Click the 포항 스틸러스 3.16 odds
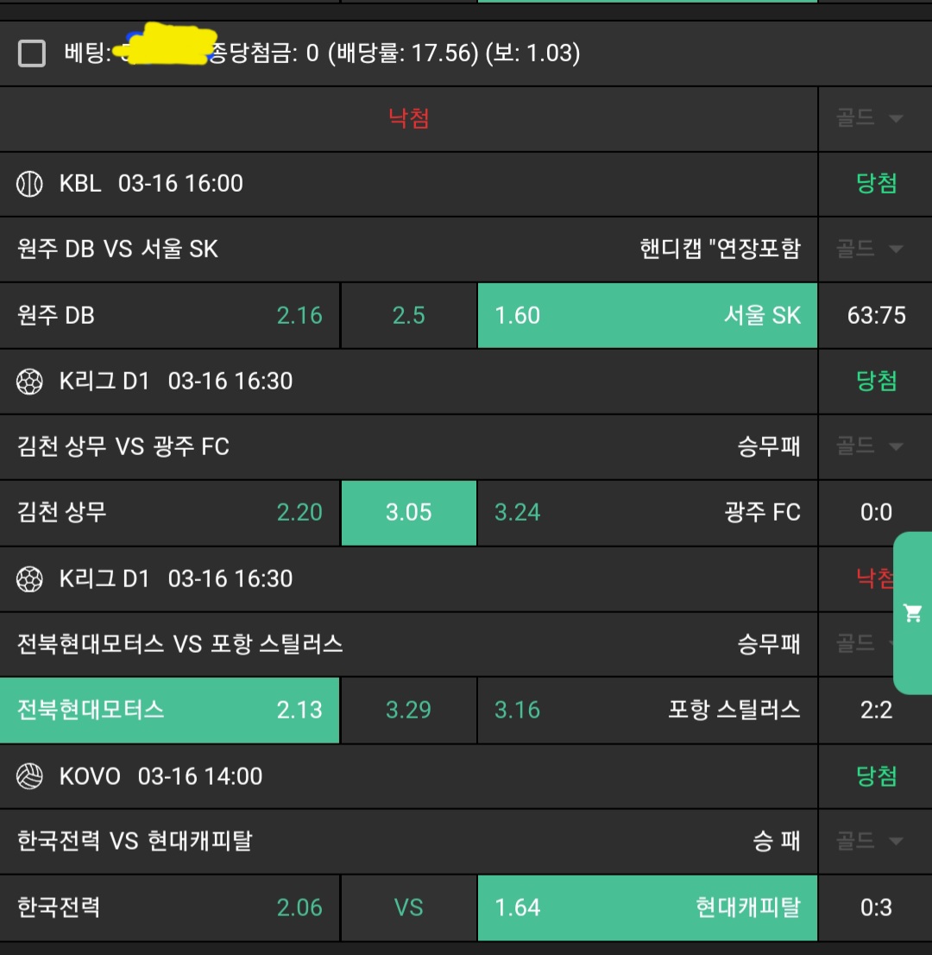This screenshot has width=932, height=955. (647, 710)
